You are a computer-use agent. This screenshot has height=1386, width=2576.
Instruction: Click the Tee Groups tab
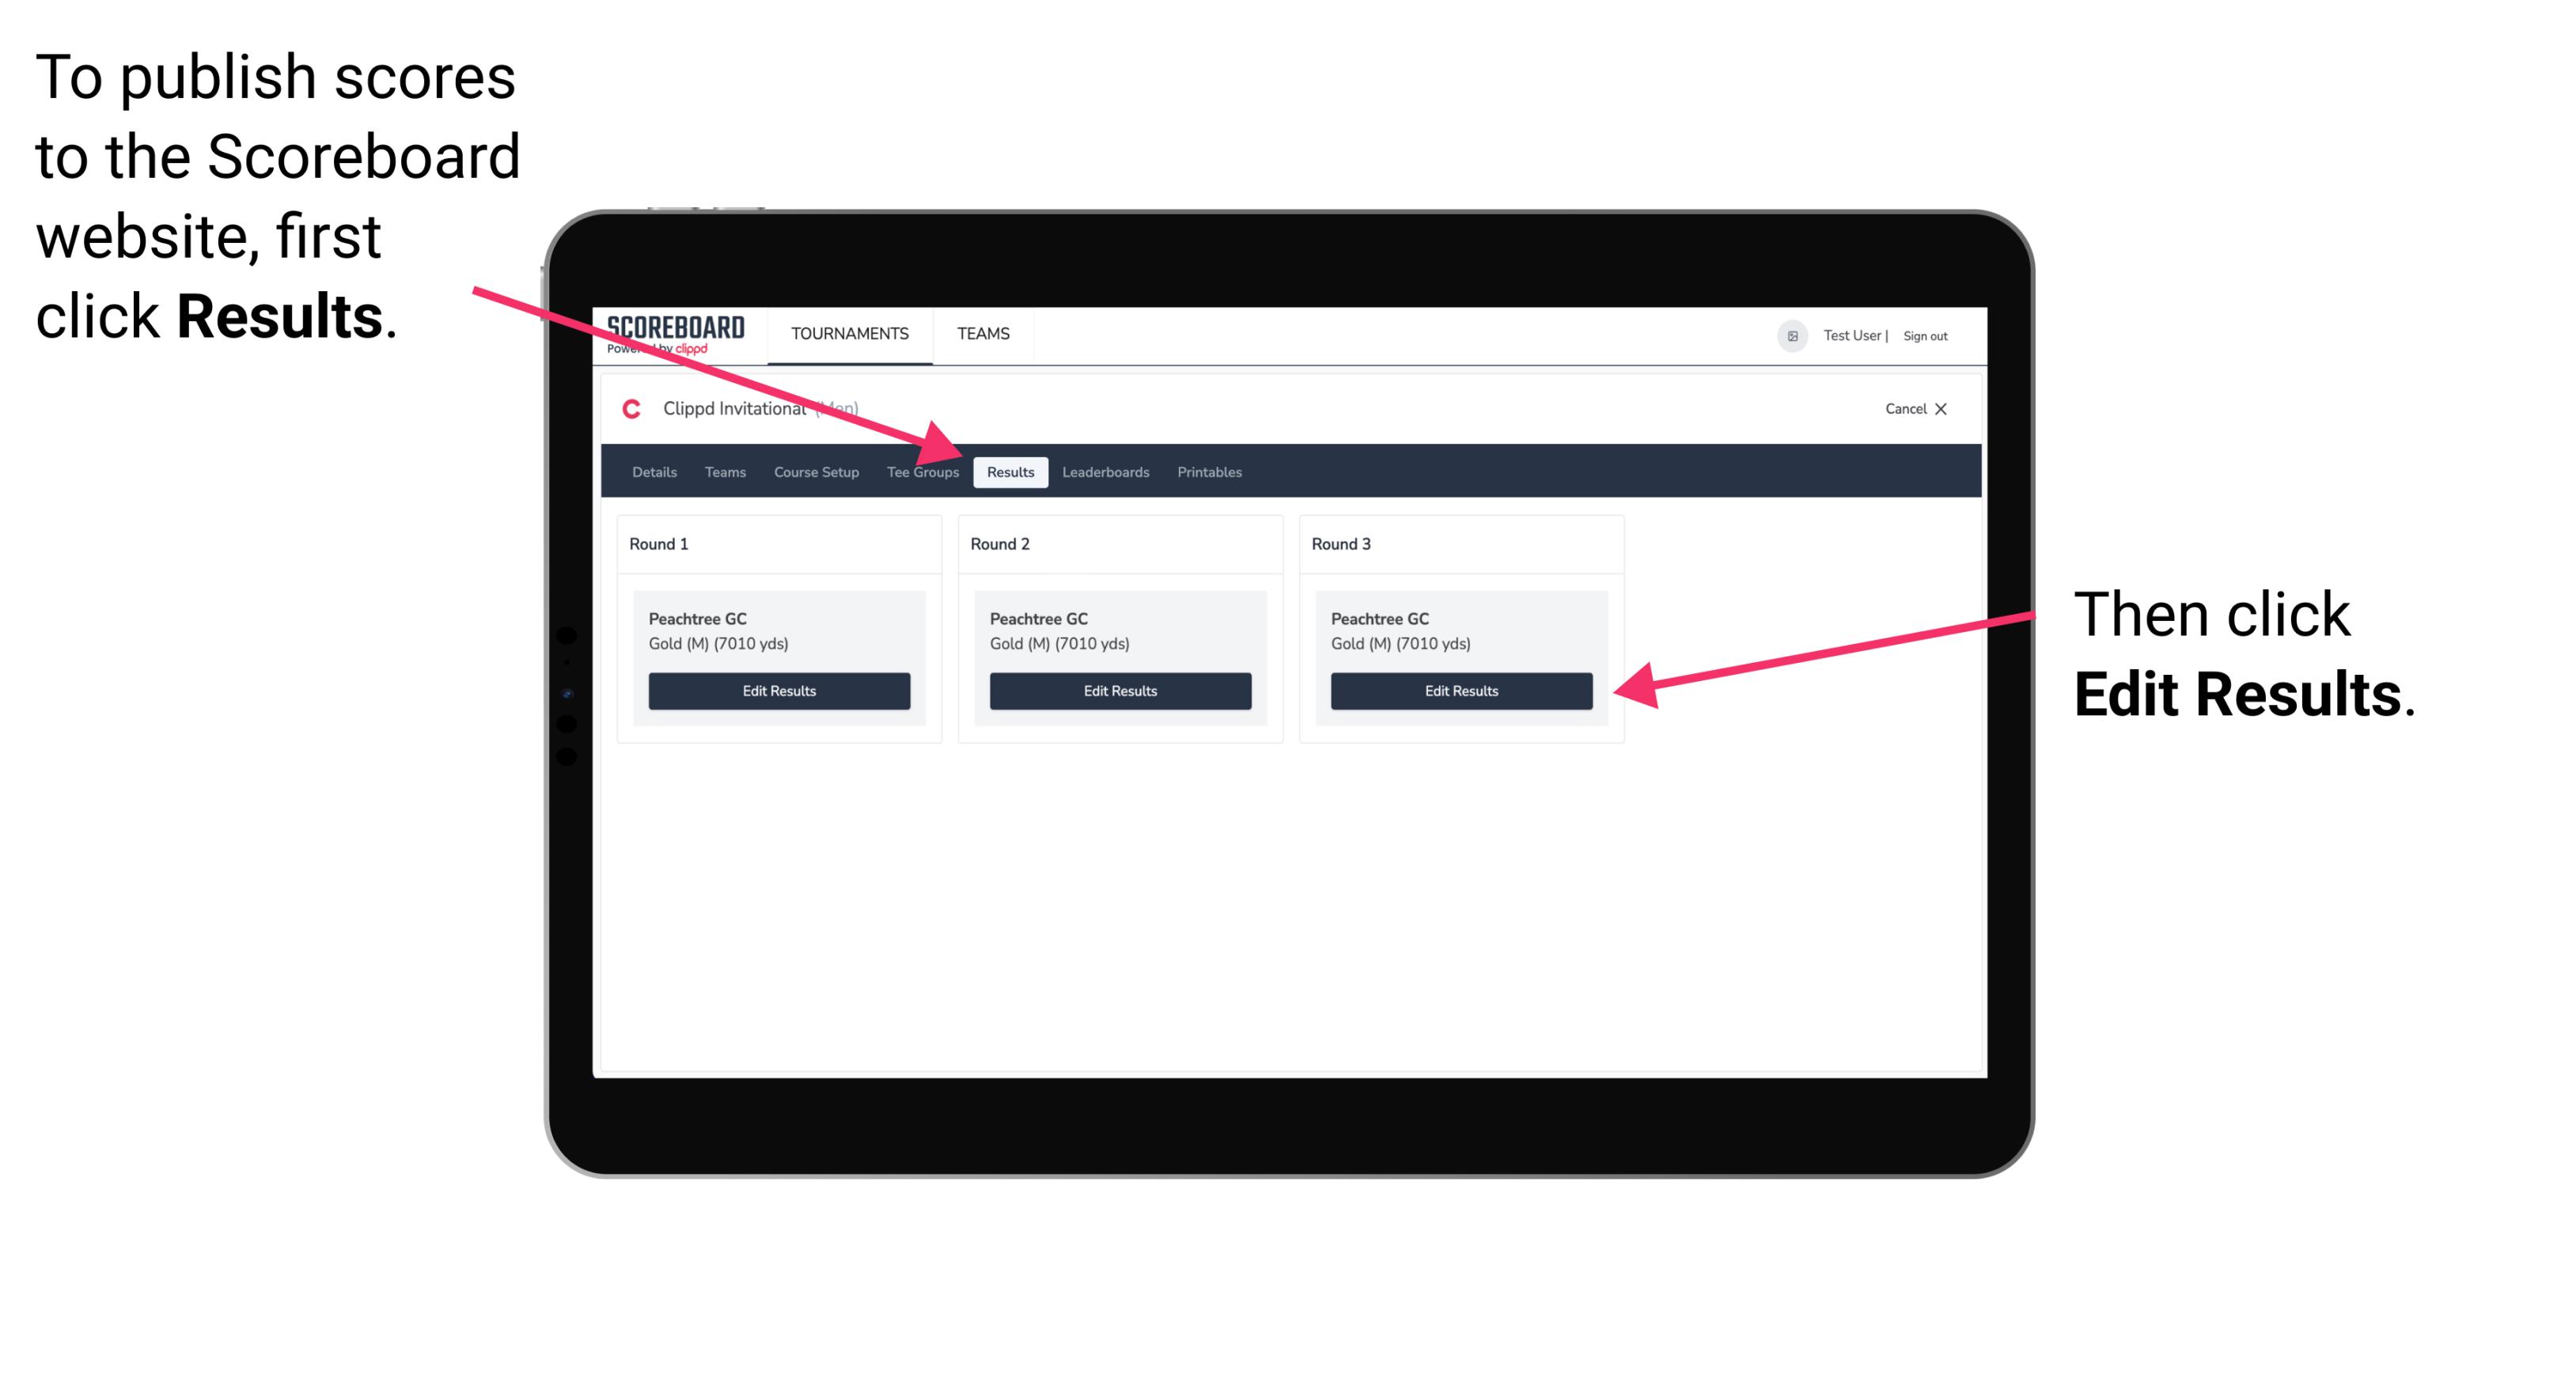click(922, 473)
